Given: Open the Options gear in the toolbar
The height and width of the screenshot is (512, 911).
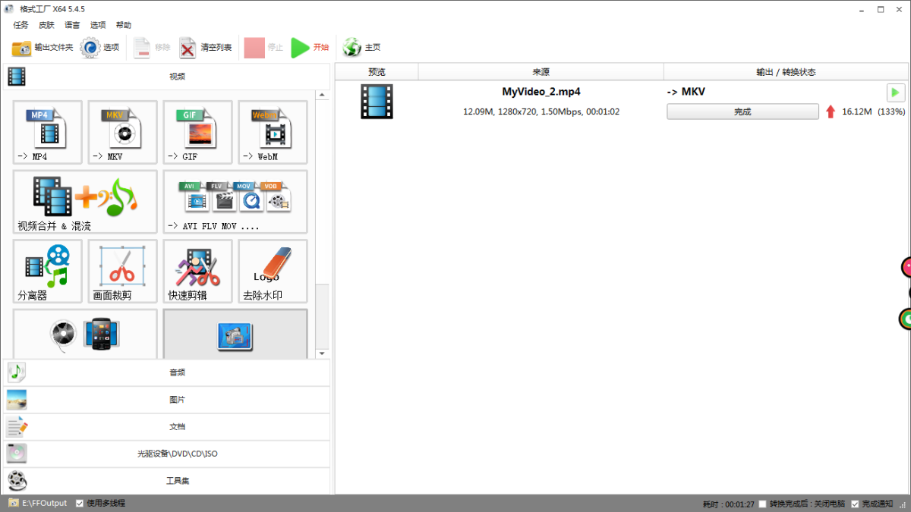Looking at the screenshot, I should point(99,48).
